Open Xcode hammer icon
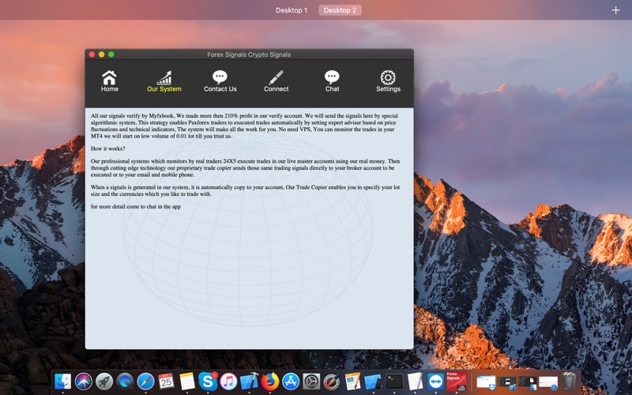Image resolution: width=632 pixels, height=395 pixels. tap(249, 382)
